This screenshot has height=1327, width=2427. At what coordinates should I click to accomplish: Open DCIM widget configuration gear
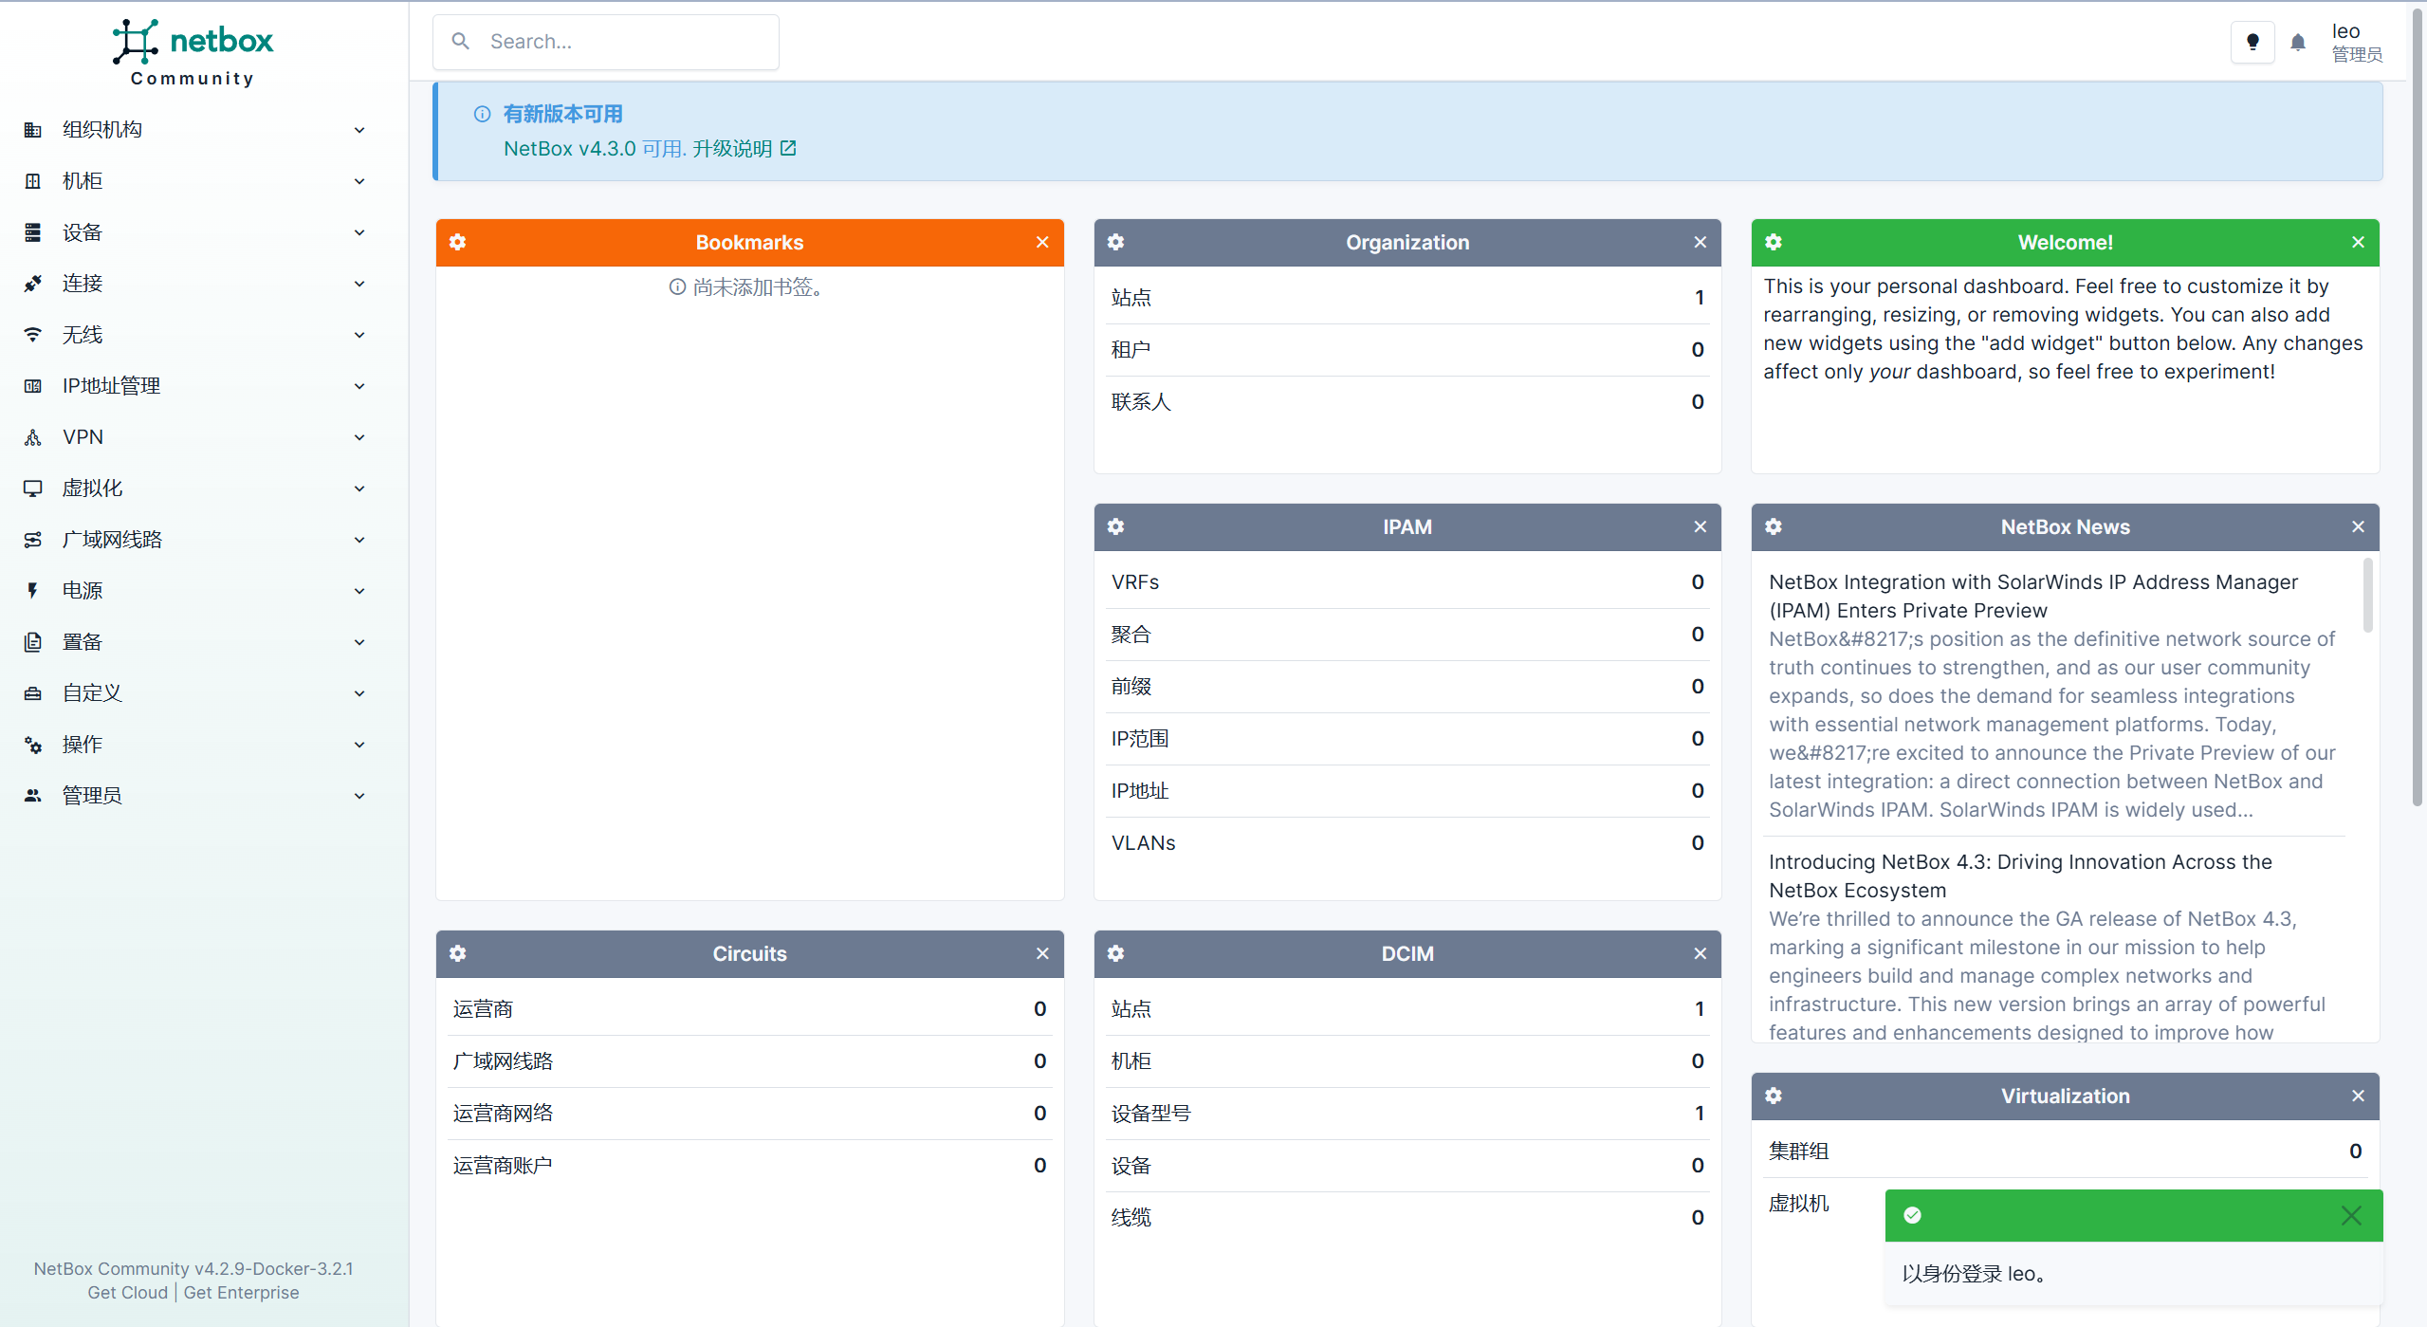pyautogui.click(x=1116, y=953)
